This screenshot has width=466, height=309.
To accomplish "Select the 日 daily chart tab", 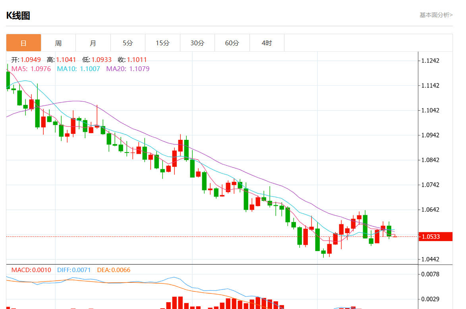I will tap(23, 43).
